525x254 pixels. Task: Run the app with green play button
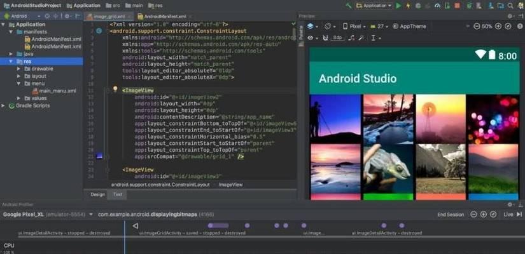tap(398, 5)
